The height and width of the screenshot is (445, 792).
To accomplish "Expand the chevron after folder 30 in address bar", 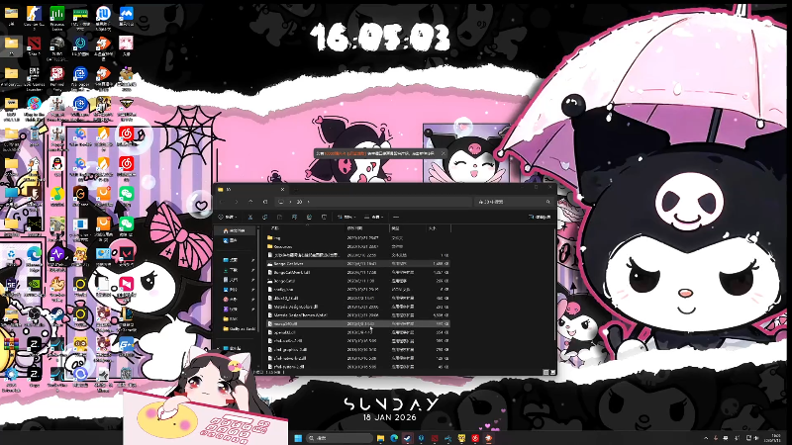I will (x=309, y=202).
